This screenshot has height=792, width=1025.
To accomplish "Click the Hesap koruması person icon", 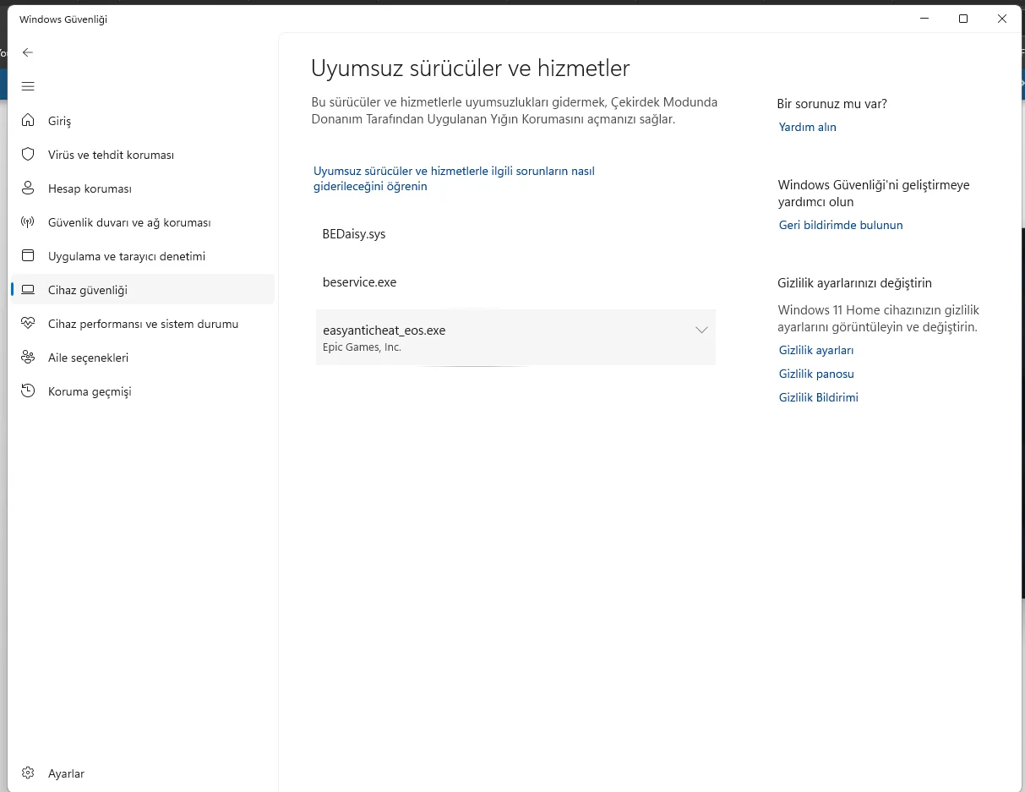I will (28, 188).
